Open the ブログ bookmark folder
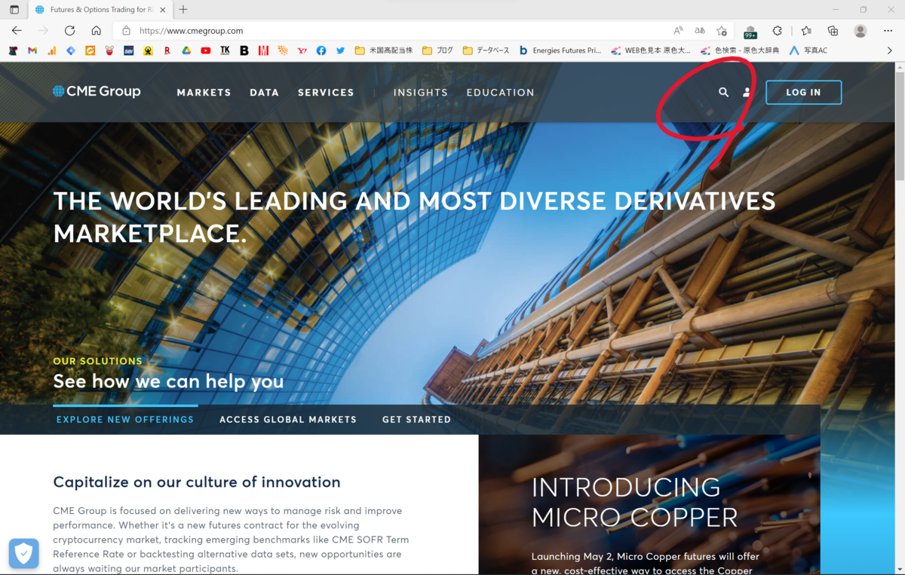The height and width of the screenshot is (575, 905). [438, 50]
